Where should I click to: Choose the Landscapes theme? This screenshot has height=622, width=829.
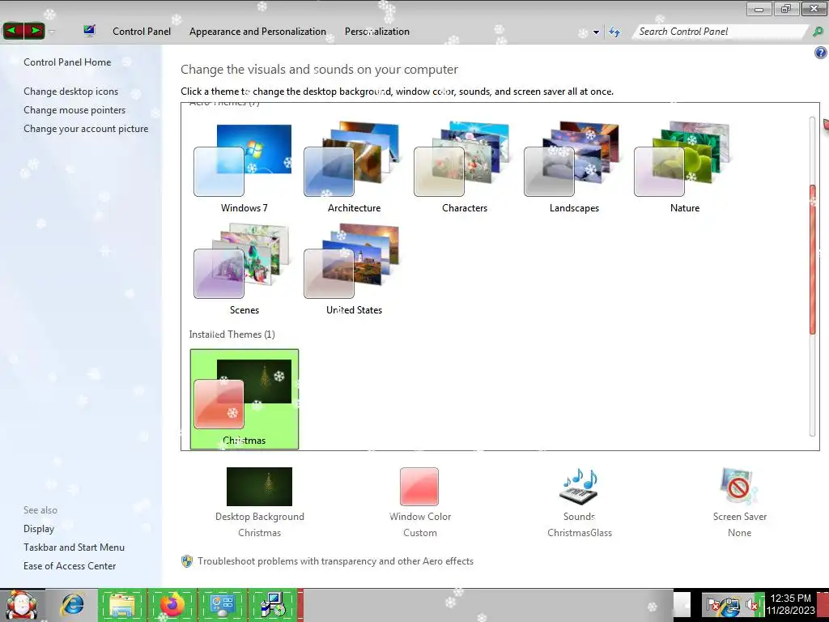574,167
